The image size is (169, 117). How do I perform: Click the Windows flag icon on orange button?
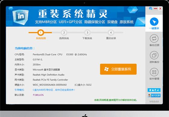pos(106,69)
